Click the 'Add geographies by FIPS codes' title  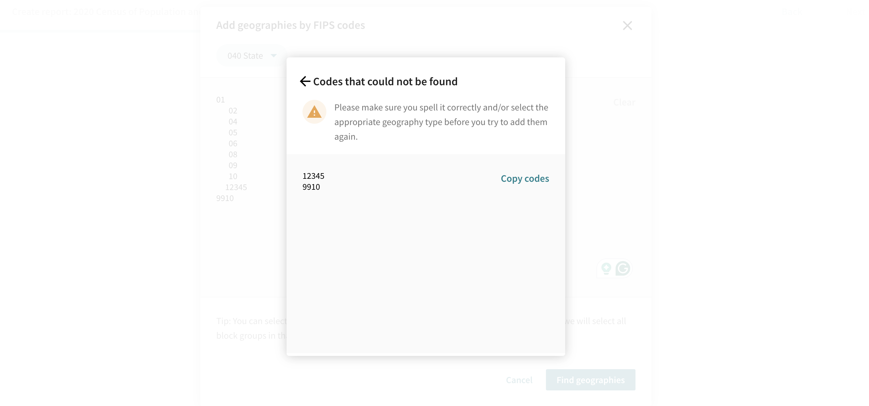[290, 25]
